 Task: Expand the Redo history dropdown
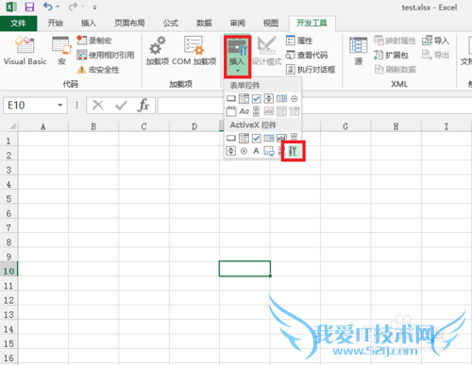[x=83, y=7]
